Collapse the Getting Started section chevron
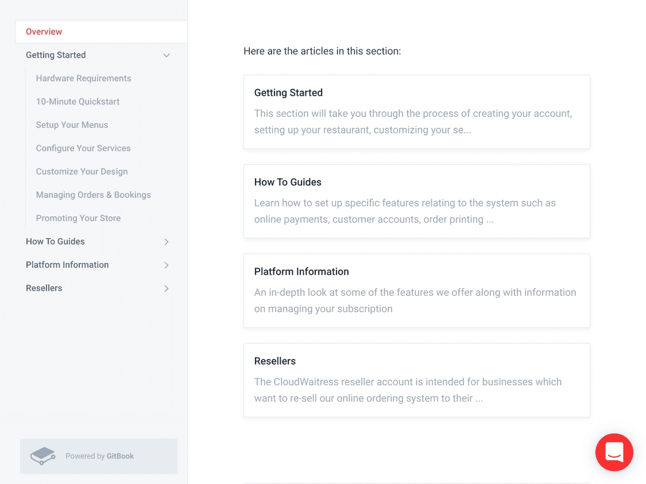Screen dimensions: 646x484 (x=167, y=55)
